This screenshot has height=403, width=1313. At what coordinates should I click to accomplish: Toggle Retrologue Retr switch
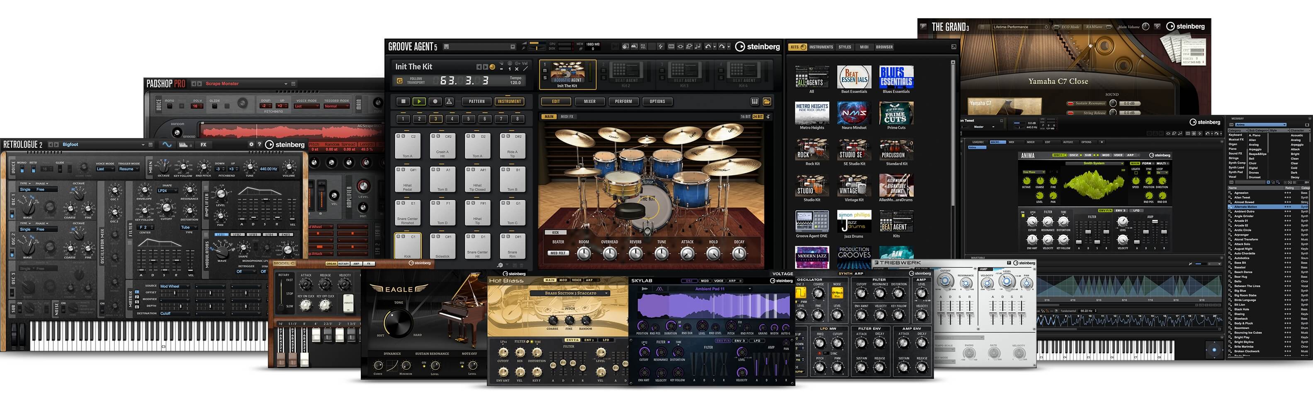[33, 169]
